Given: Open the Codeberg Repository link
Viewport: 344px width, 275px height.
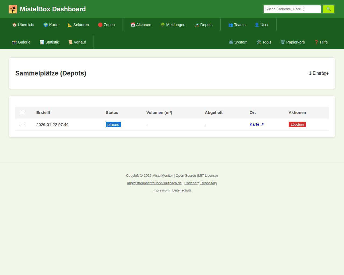Looking at the screenshot, I should 200,183.
